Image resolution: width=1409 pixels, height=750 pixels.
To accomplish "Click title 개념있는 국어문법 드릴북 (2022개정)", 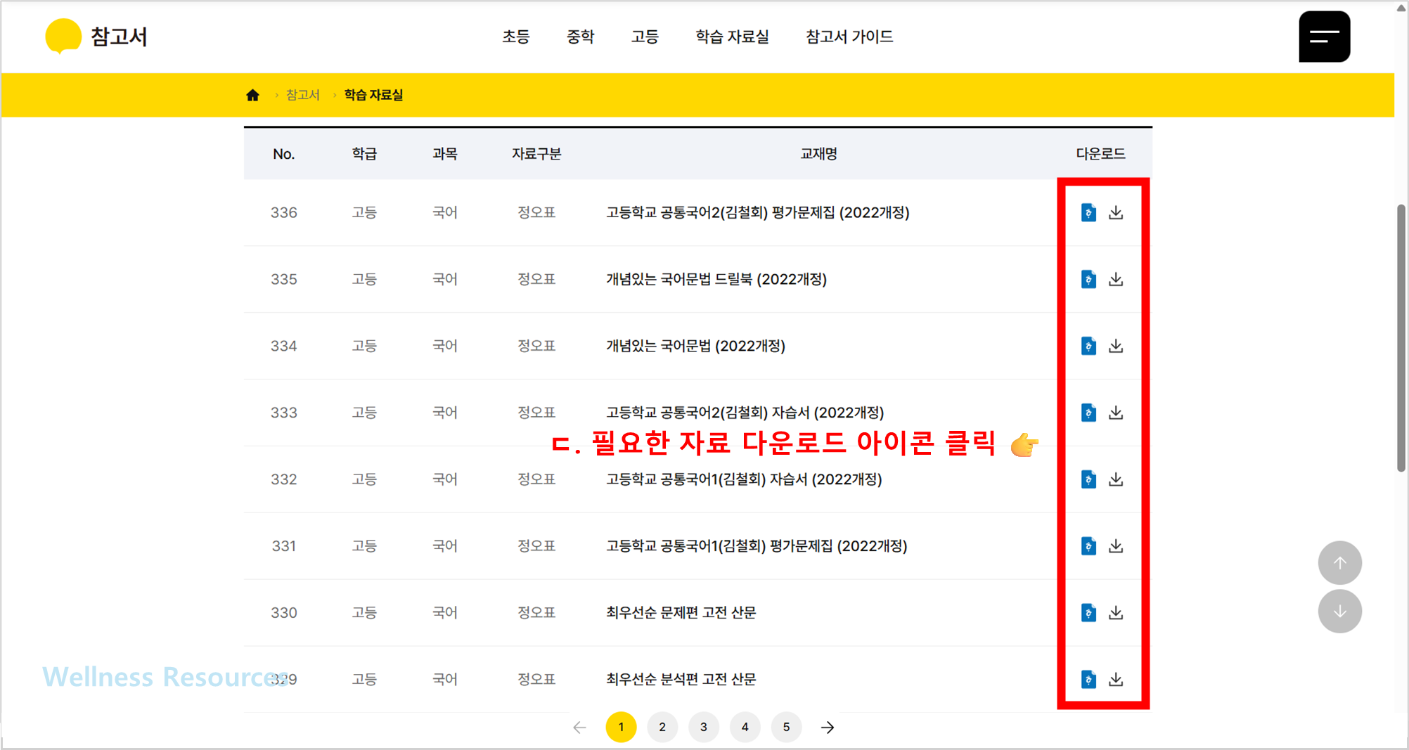I will tap(716, 279).
